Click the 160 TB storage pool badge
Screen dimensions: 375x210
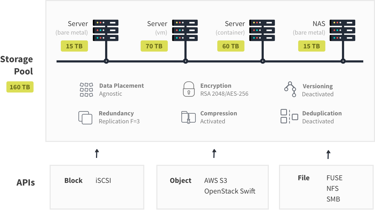[20, 87]
